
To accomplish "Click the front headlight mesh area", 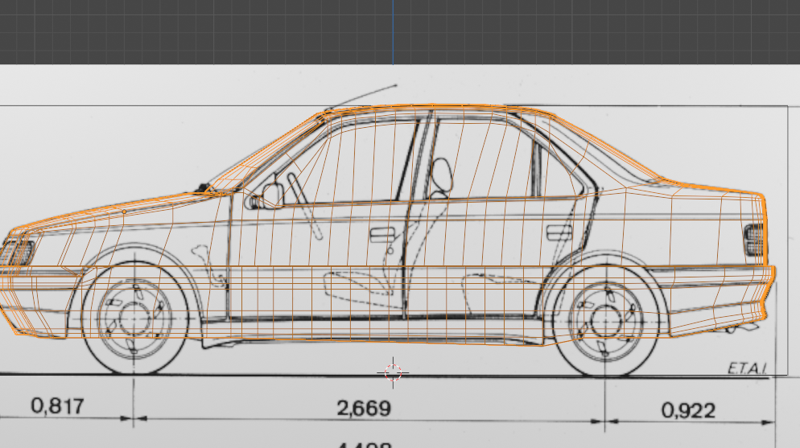I will point(17,253).
